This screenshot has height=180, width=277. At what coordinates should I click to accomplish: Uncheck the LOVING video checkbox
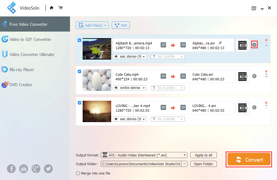click(x=80, y=103)
